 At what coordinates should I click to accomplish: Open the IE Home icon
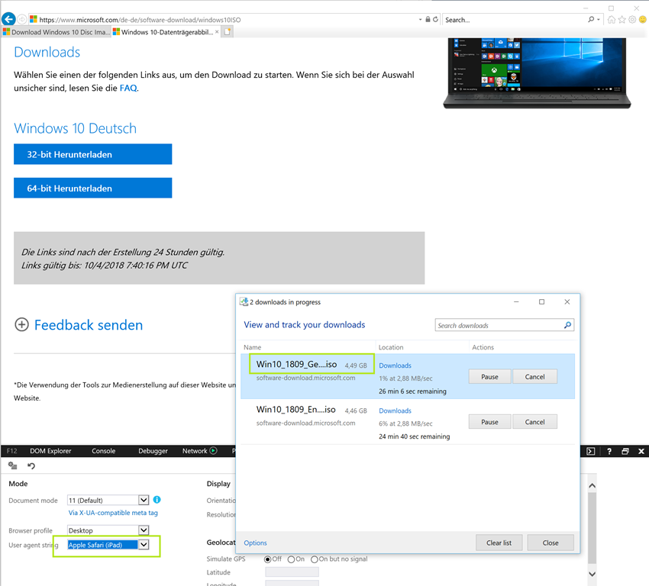(612, 19)
